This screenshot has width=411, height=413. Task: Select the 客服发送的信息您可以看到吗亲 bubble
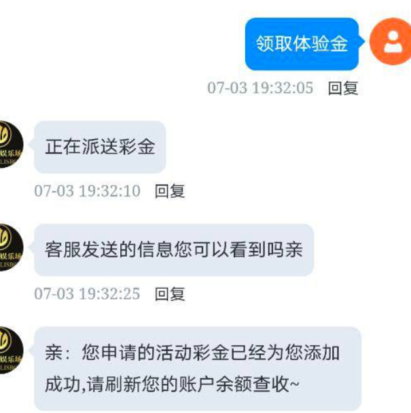tap(174, 250)
